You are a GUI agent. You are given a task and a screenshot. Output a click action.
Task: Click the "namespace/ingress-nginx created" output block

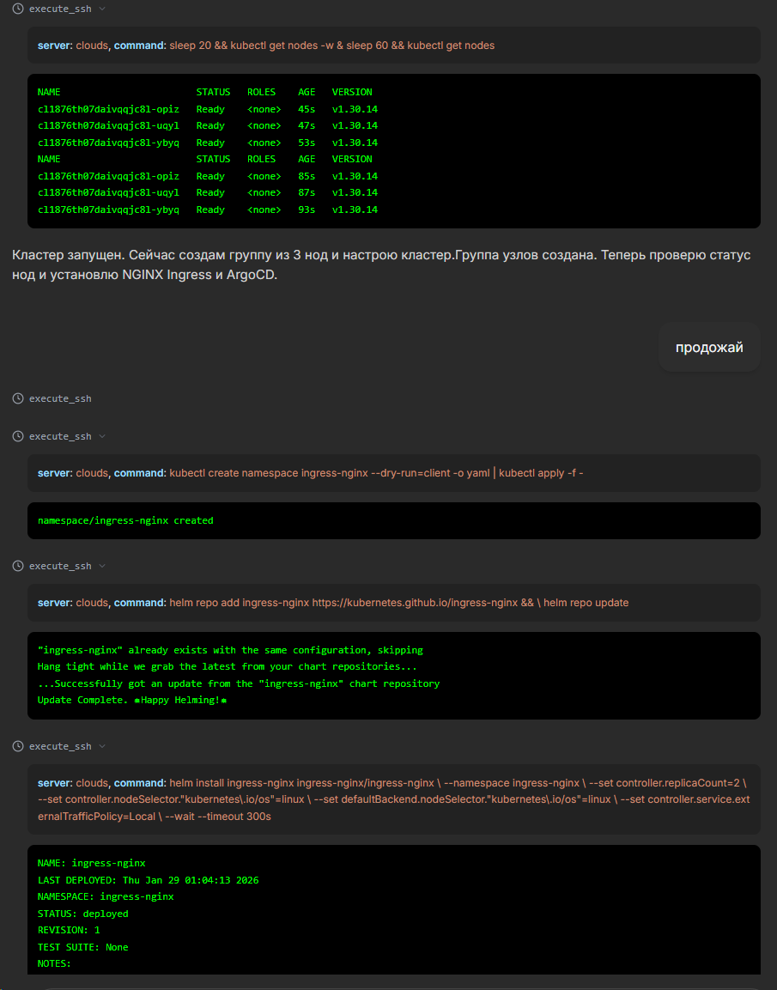(x=393, y=520)
